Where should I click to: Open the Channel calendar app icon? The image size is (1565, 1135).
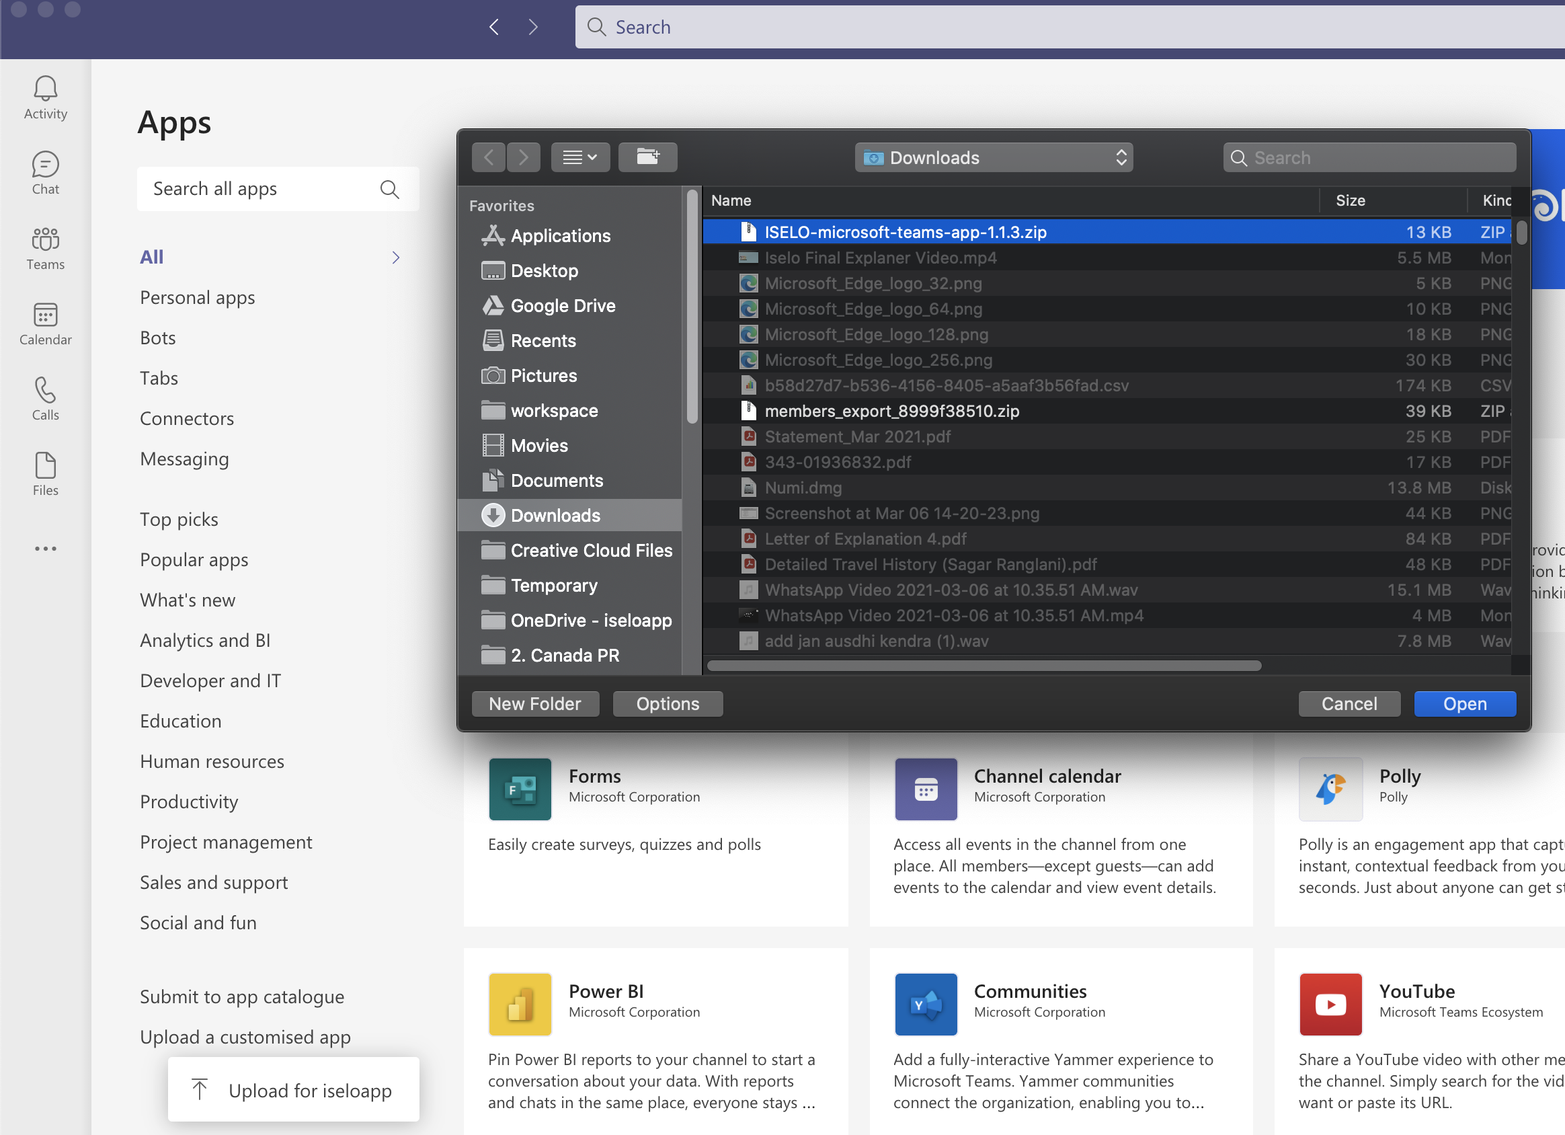coord(926,789)
